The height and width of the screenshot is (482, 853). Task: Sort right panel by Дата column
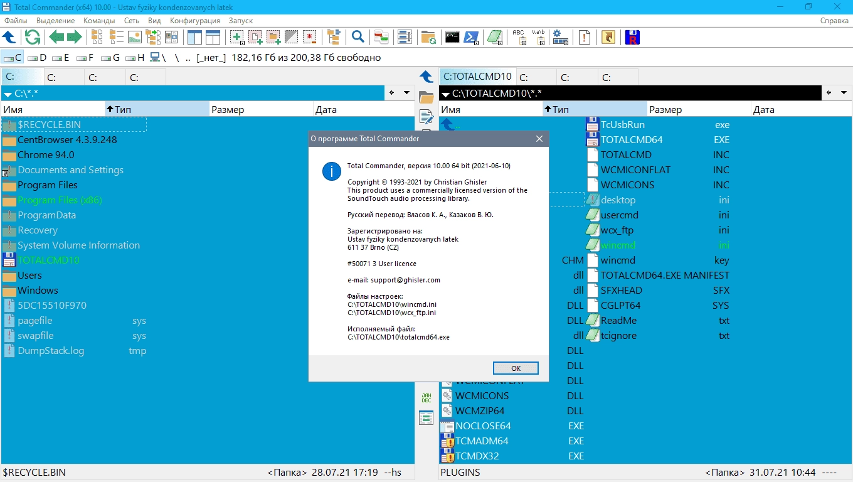pos(802,109)
